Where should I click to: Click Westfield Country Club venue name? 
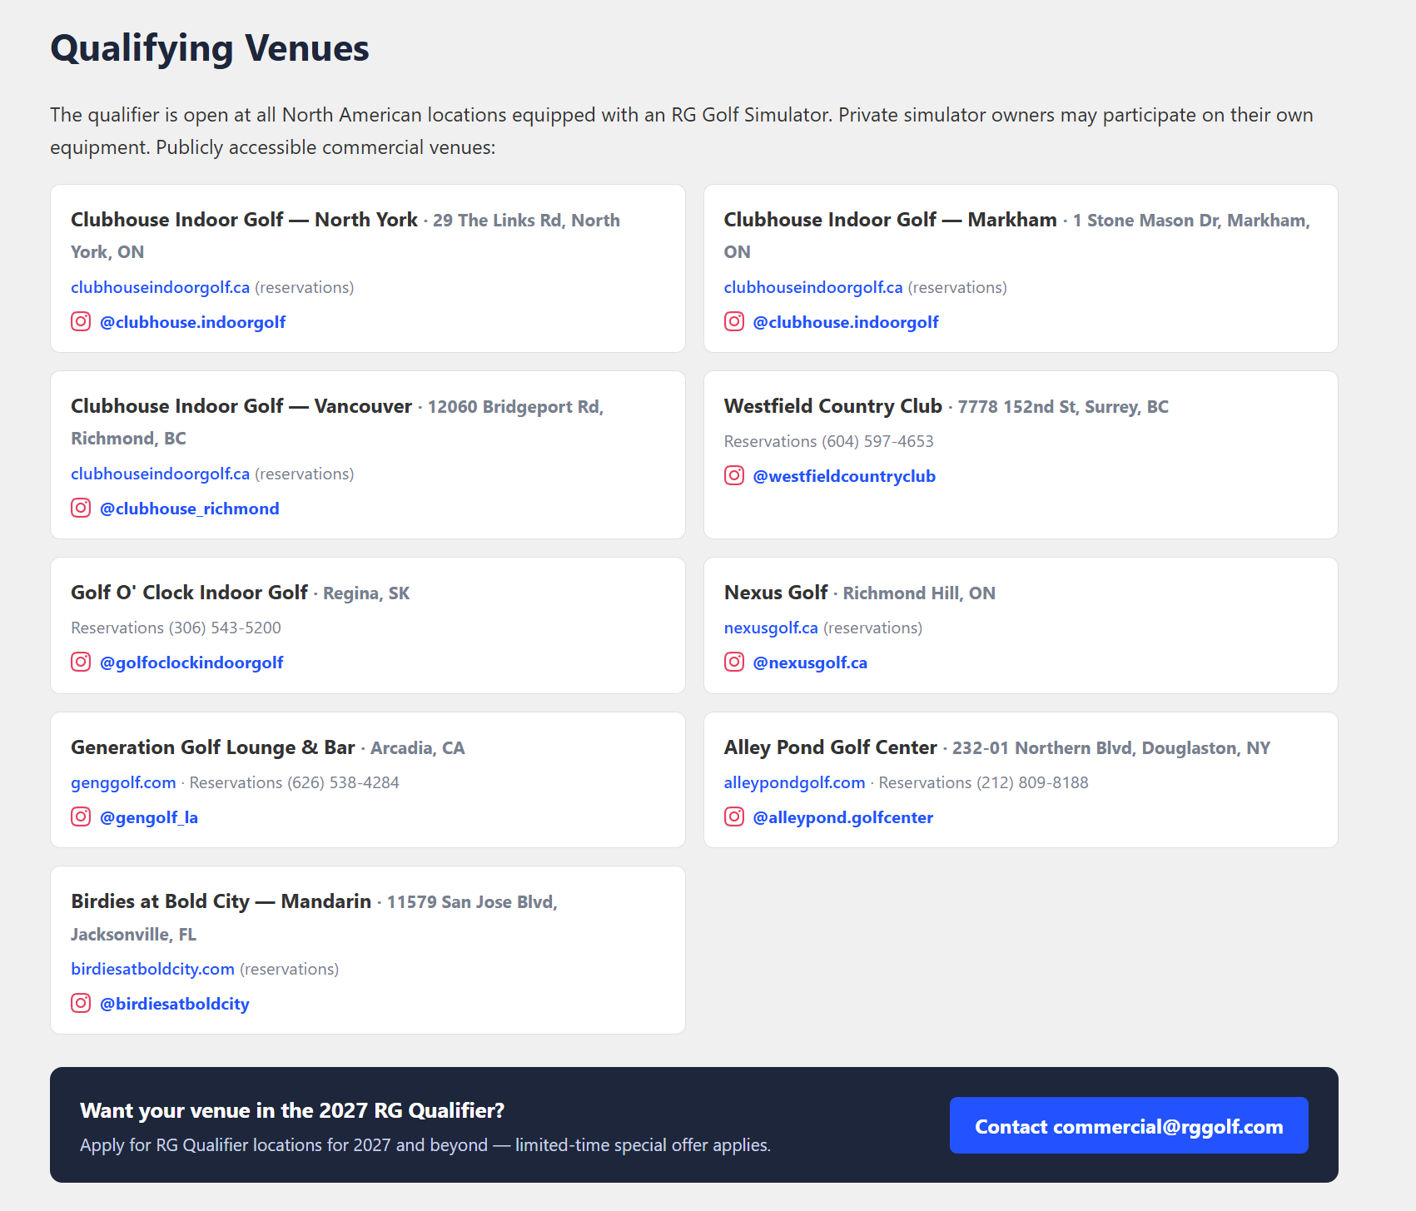[x=833, y=406]
